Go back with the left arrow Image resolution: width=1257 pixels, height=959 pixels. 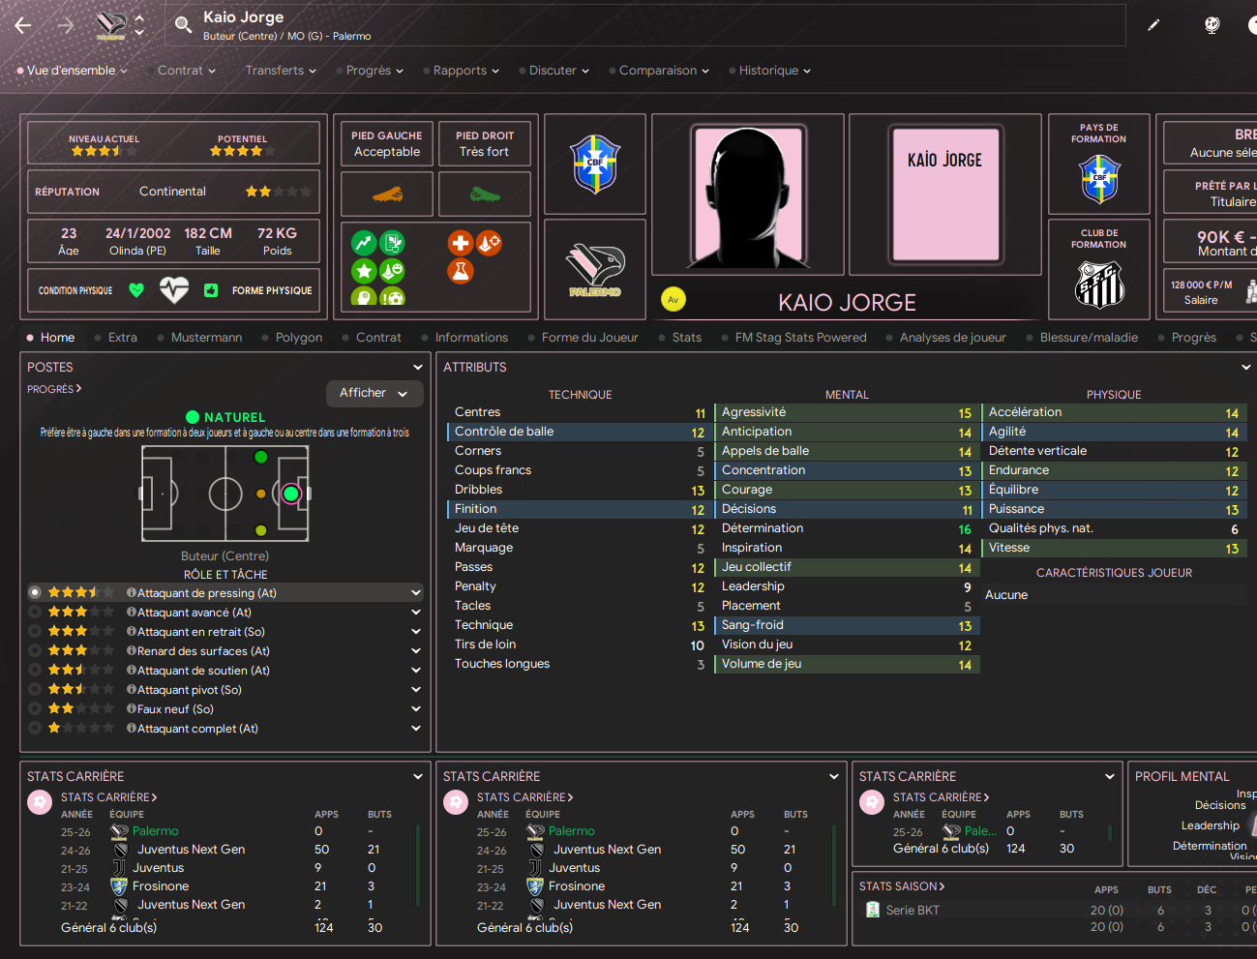23,26
